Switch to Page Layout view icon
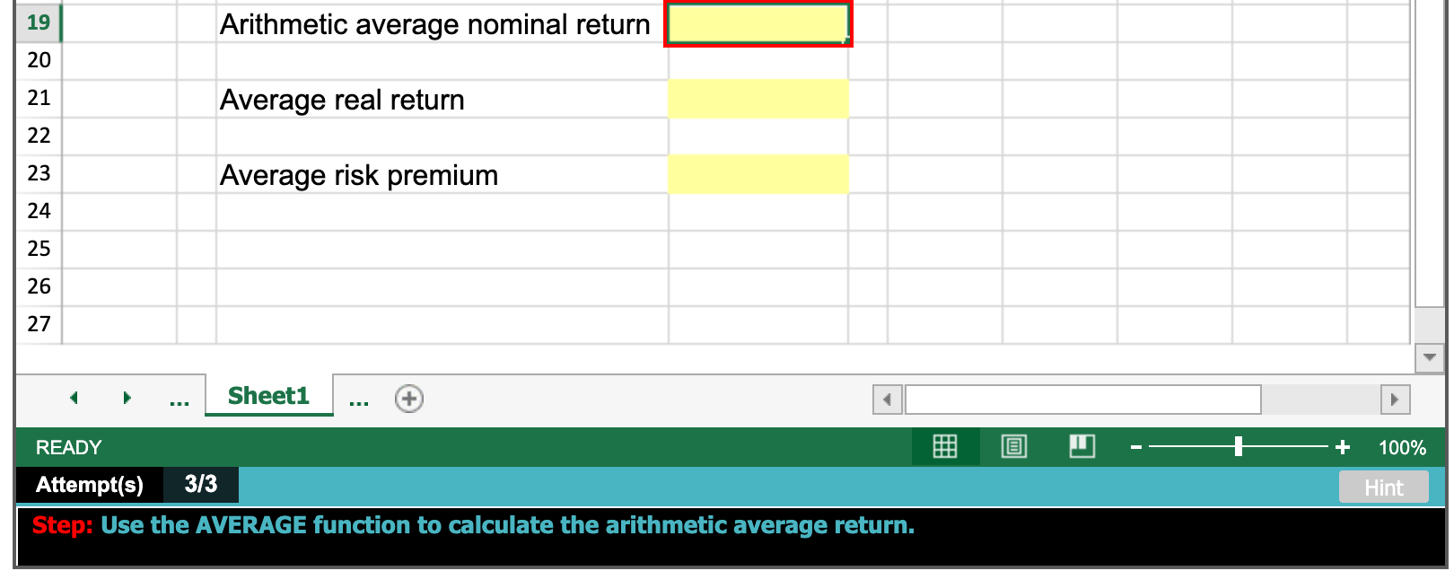 click(x=1013, y=447)
